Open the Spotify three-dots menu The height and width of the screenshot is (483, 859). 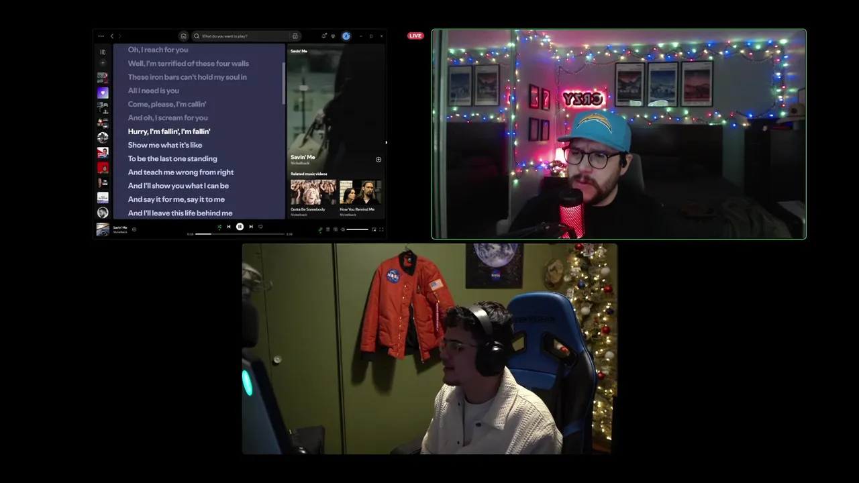coord(101,36)
